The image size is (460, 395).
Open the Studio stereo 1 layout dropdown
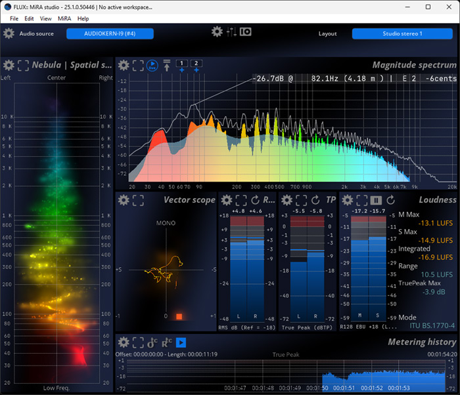tap(402, 33)
